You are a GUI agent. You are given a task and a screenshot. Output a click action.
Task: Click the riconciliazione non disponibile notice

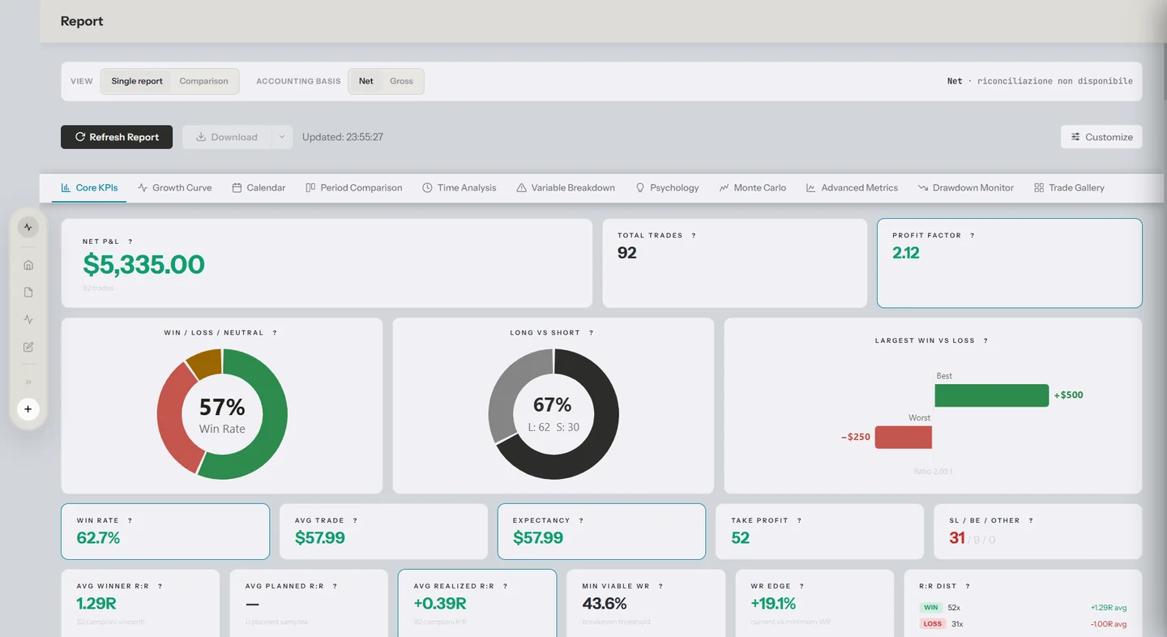[1055, 81]
